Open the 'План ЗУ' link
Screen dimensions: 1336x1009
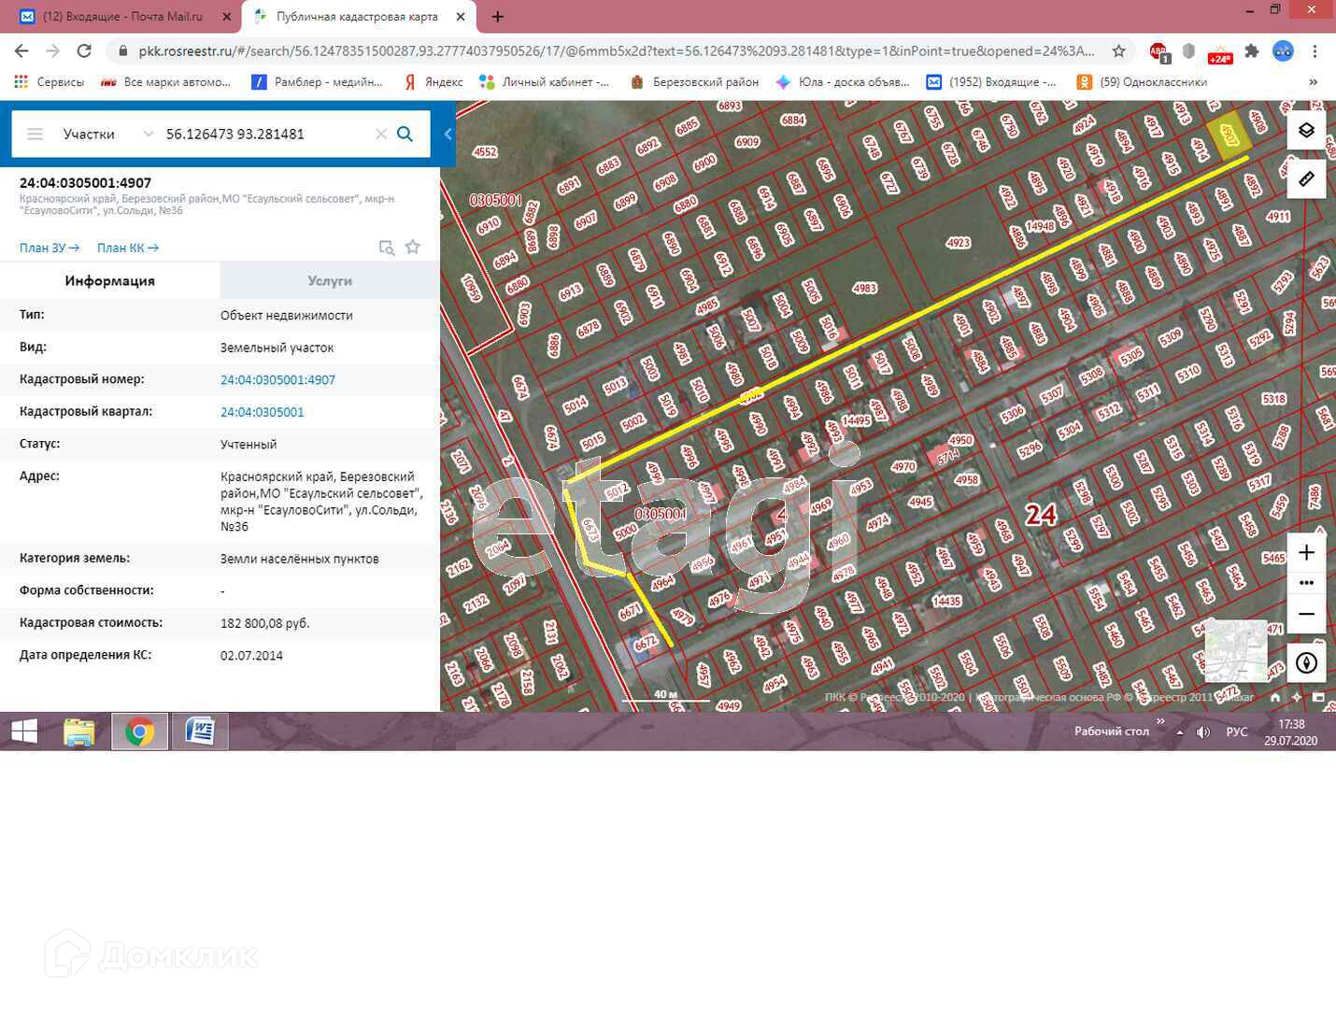[x=50, y=248]
